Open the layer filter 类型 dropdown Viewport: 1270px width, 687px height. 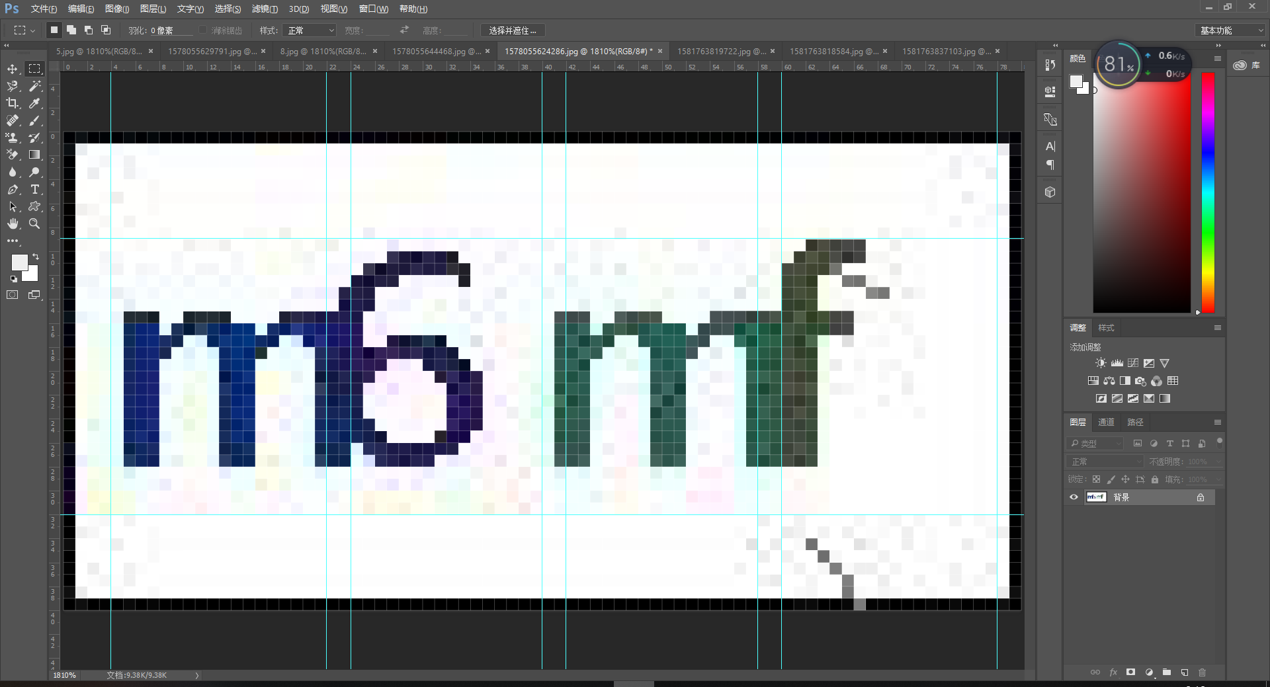(x=1095, y=443)
